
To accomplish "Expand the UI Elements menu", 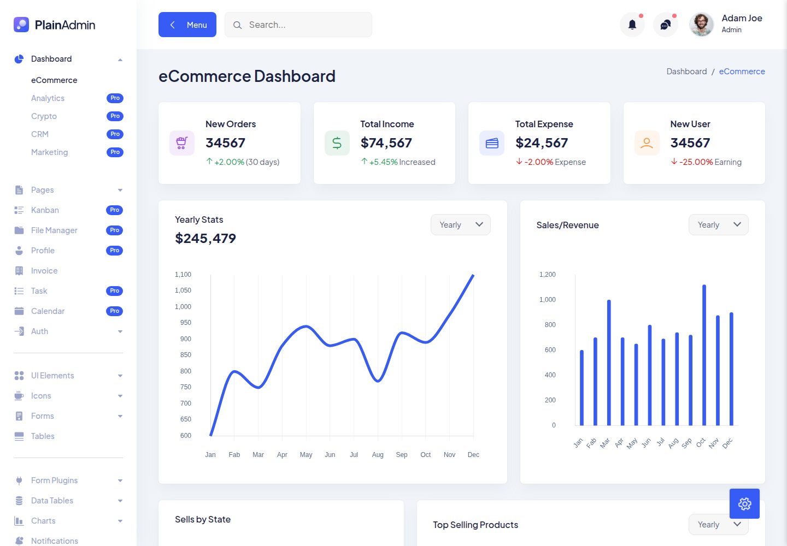I will coord(120,376).
